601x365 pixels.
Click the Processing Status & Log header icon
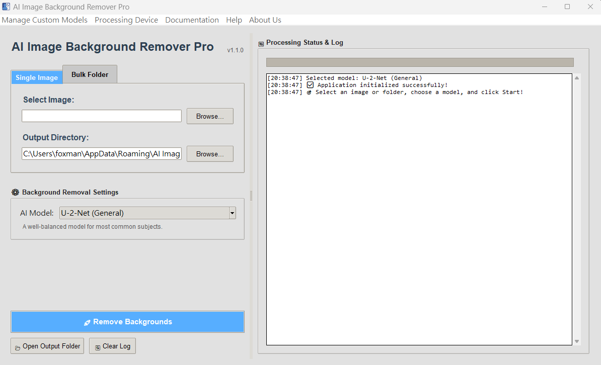(x=261, y=43)
